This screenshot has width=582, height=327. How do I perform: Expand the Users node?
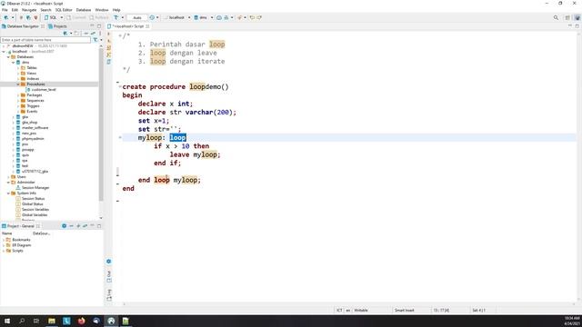click(8, 177)
